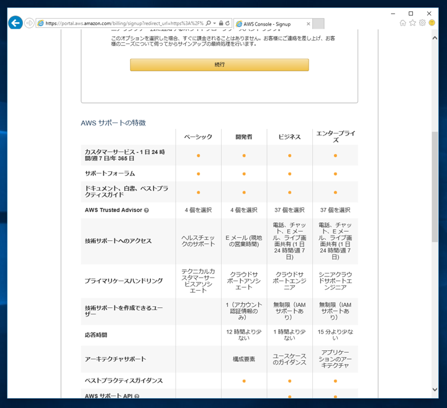Click the サポートフォーラム row label
Viewport: 447px width, 408px height.
110,173
